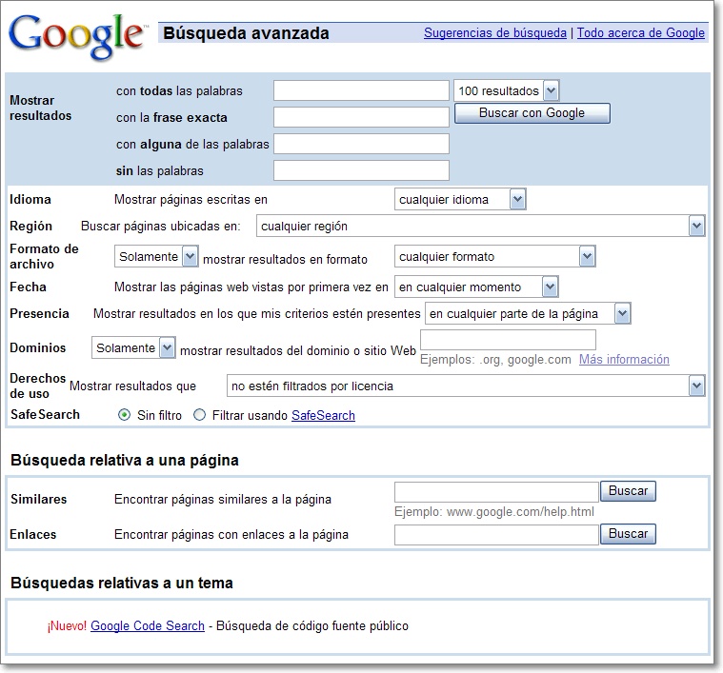Open the 100 resultados dropdown
Viewport: 723px width, 673px height.
coord(506,90)
